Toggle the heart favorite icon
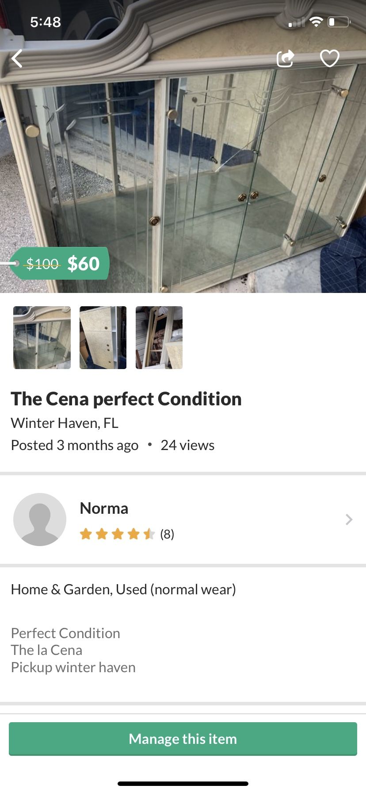Viewport: 366px width, 793px height. 329,58
